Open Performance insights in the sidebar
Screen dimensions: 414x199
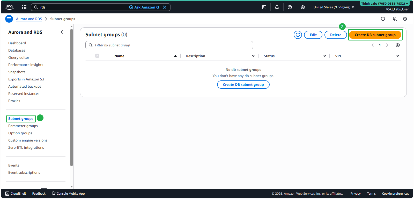click(26, 65)
